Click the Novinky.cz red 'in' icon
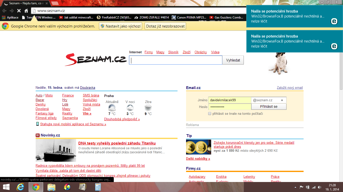Screen dimensions: 343x192 [x=38, y=135]
